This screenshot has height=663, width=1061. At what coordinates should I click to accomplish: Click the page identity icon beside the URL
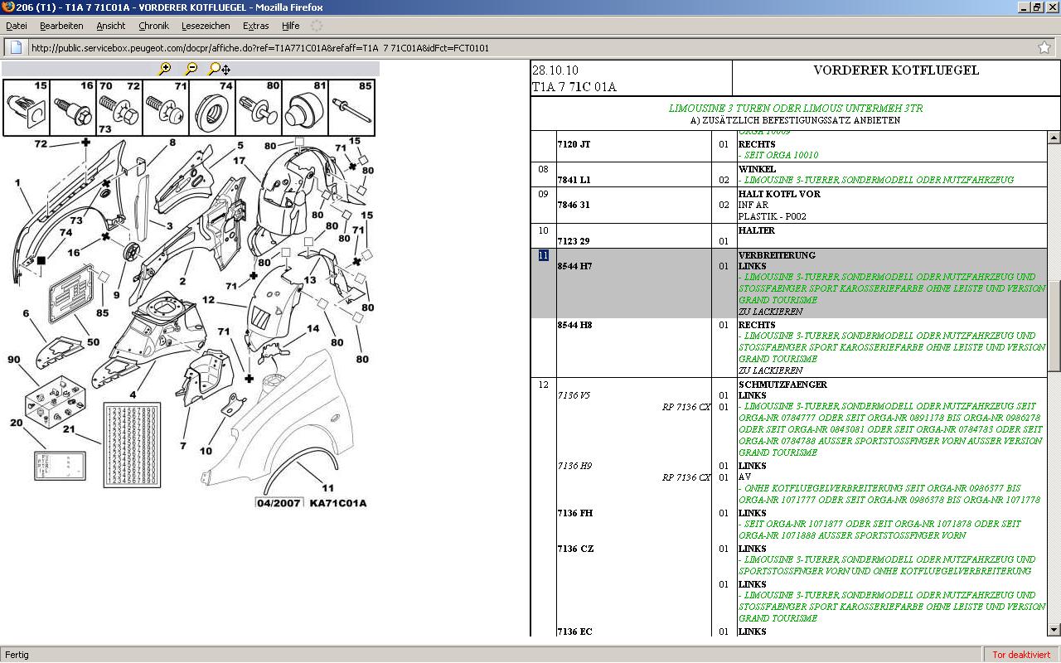pos(16,47)
